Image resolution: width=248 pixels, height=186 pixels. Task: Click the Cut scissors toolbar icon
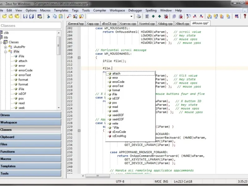tap(48, 16)
